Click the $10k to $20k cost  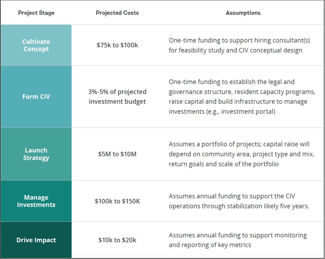click(x=117, y=240)
